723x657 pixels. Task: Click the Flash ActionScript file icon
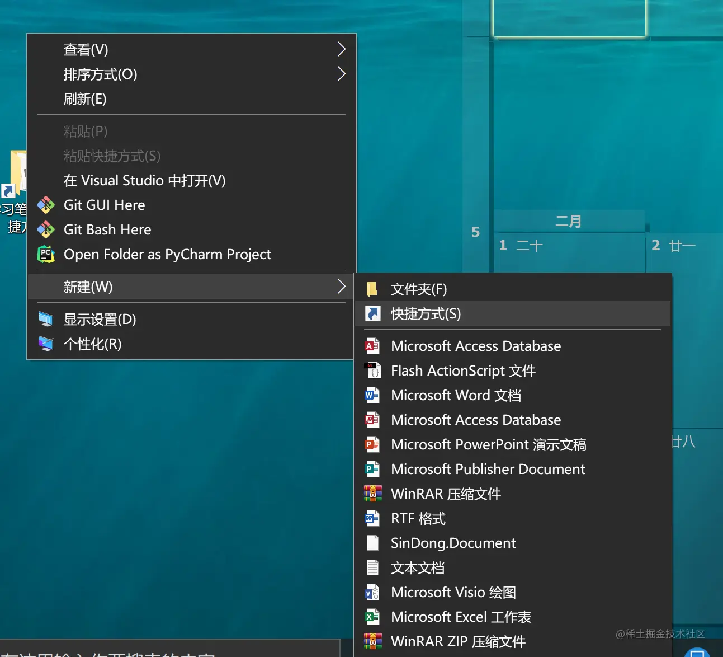click(372, 370)
